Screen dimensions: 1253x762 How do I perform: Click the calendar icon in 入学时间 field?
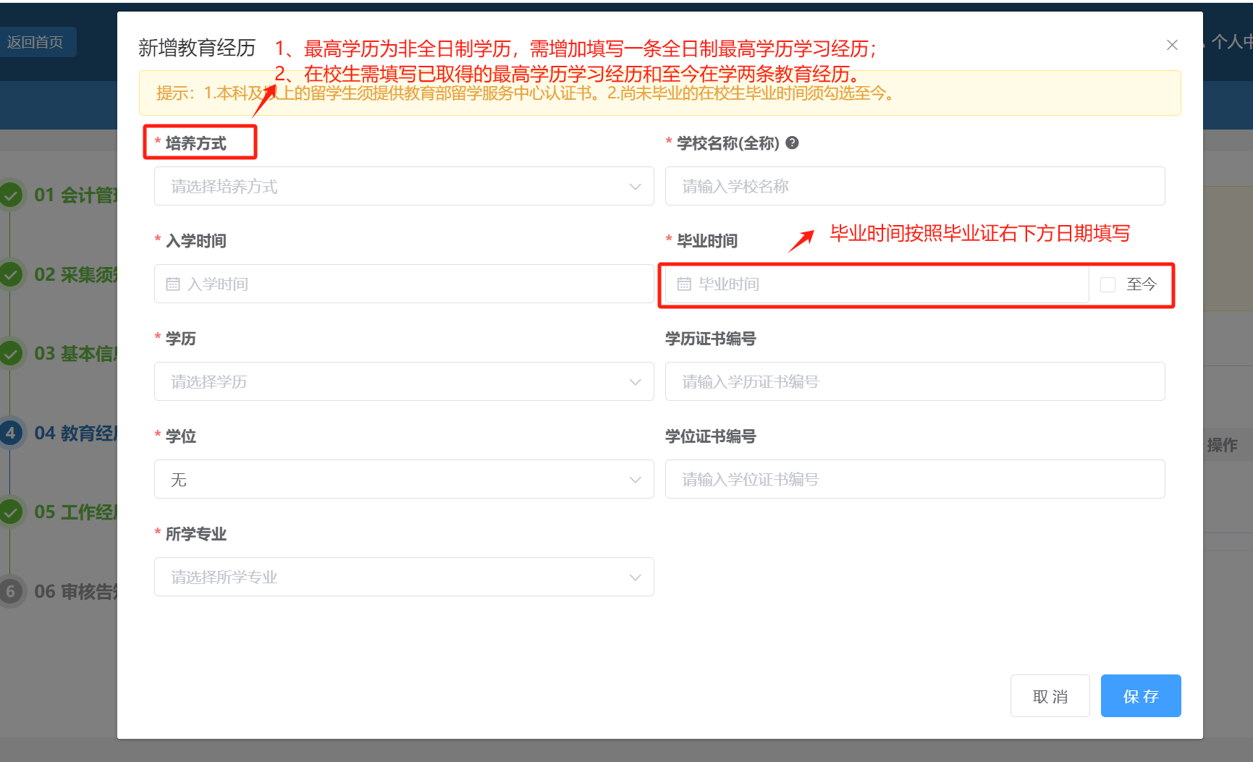(173, 284)
